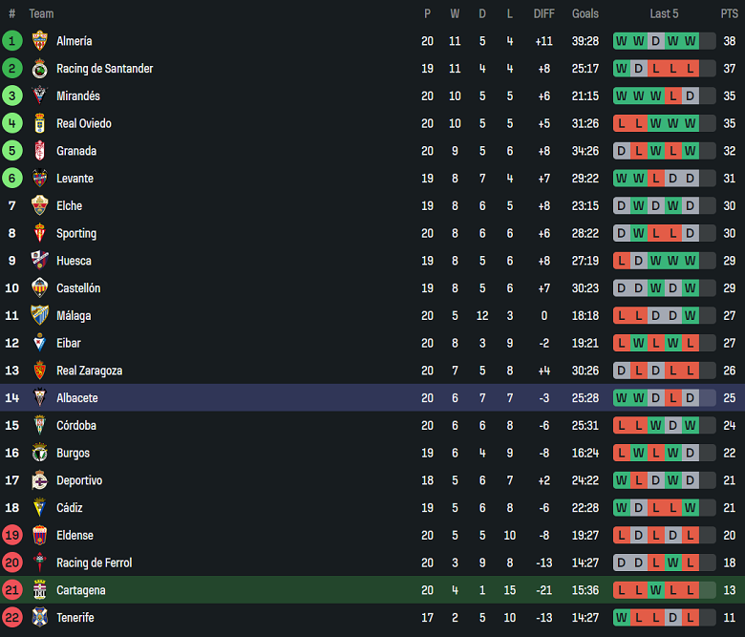Screen dimensions: 745x637
Task: Sort standings by Team header
Action: tap(41, 13)
